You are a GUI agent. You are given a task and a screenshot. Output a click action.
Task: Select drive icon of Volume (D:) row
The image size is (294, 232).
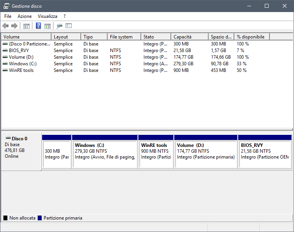pos(5,57)
